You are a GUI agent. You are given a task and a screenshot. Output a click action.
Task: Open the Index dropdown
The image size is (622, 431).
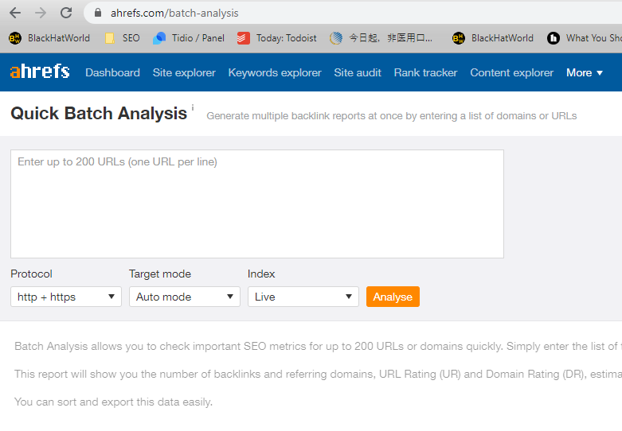303,297
